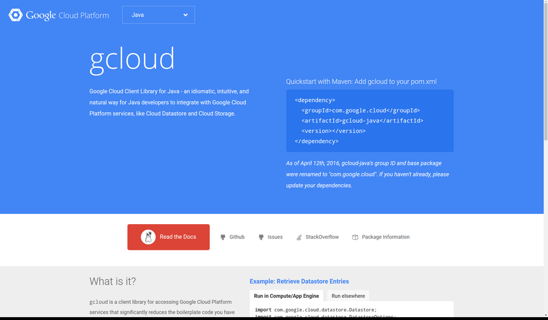Select the Run in Compute/App Engine tab
This screenshot has width=548, height=320.
point(286,296)
